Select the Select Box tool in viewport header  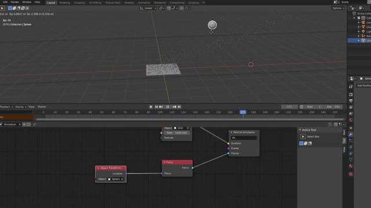[x=2, y=8]
